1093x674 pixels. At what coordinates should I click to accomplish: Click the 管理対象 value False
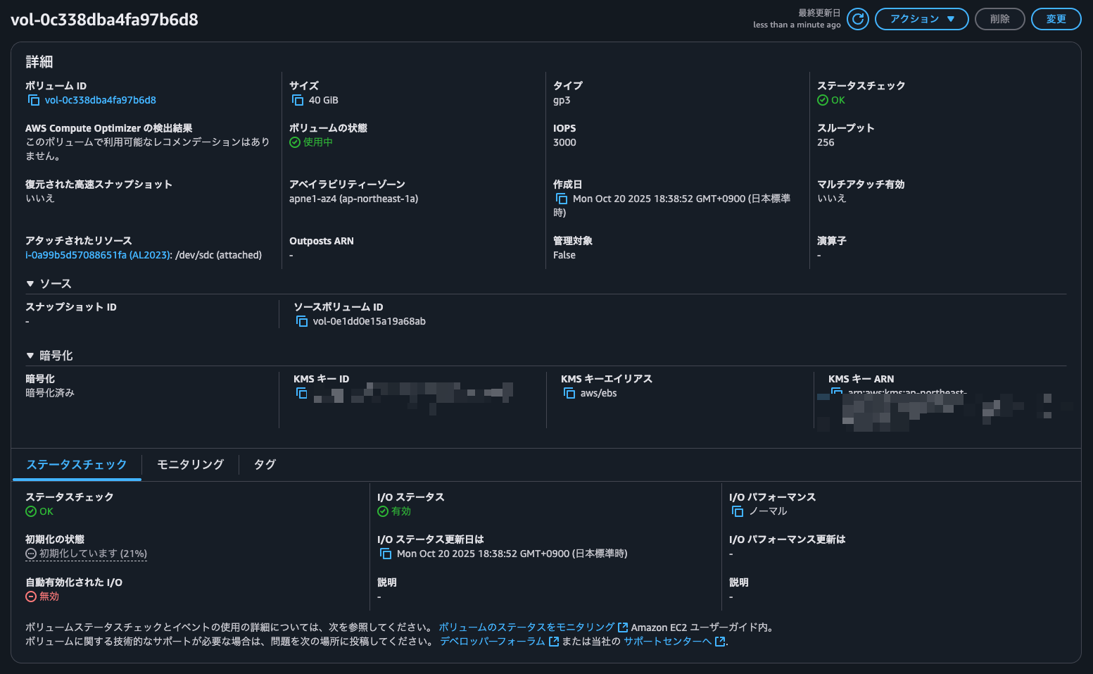coord(564,255)
